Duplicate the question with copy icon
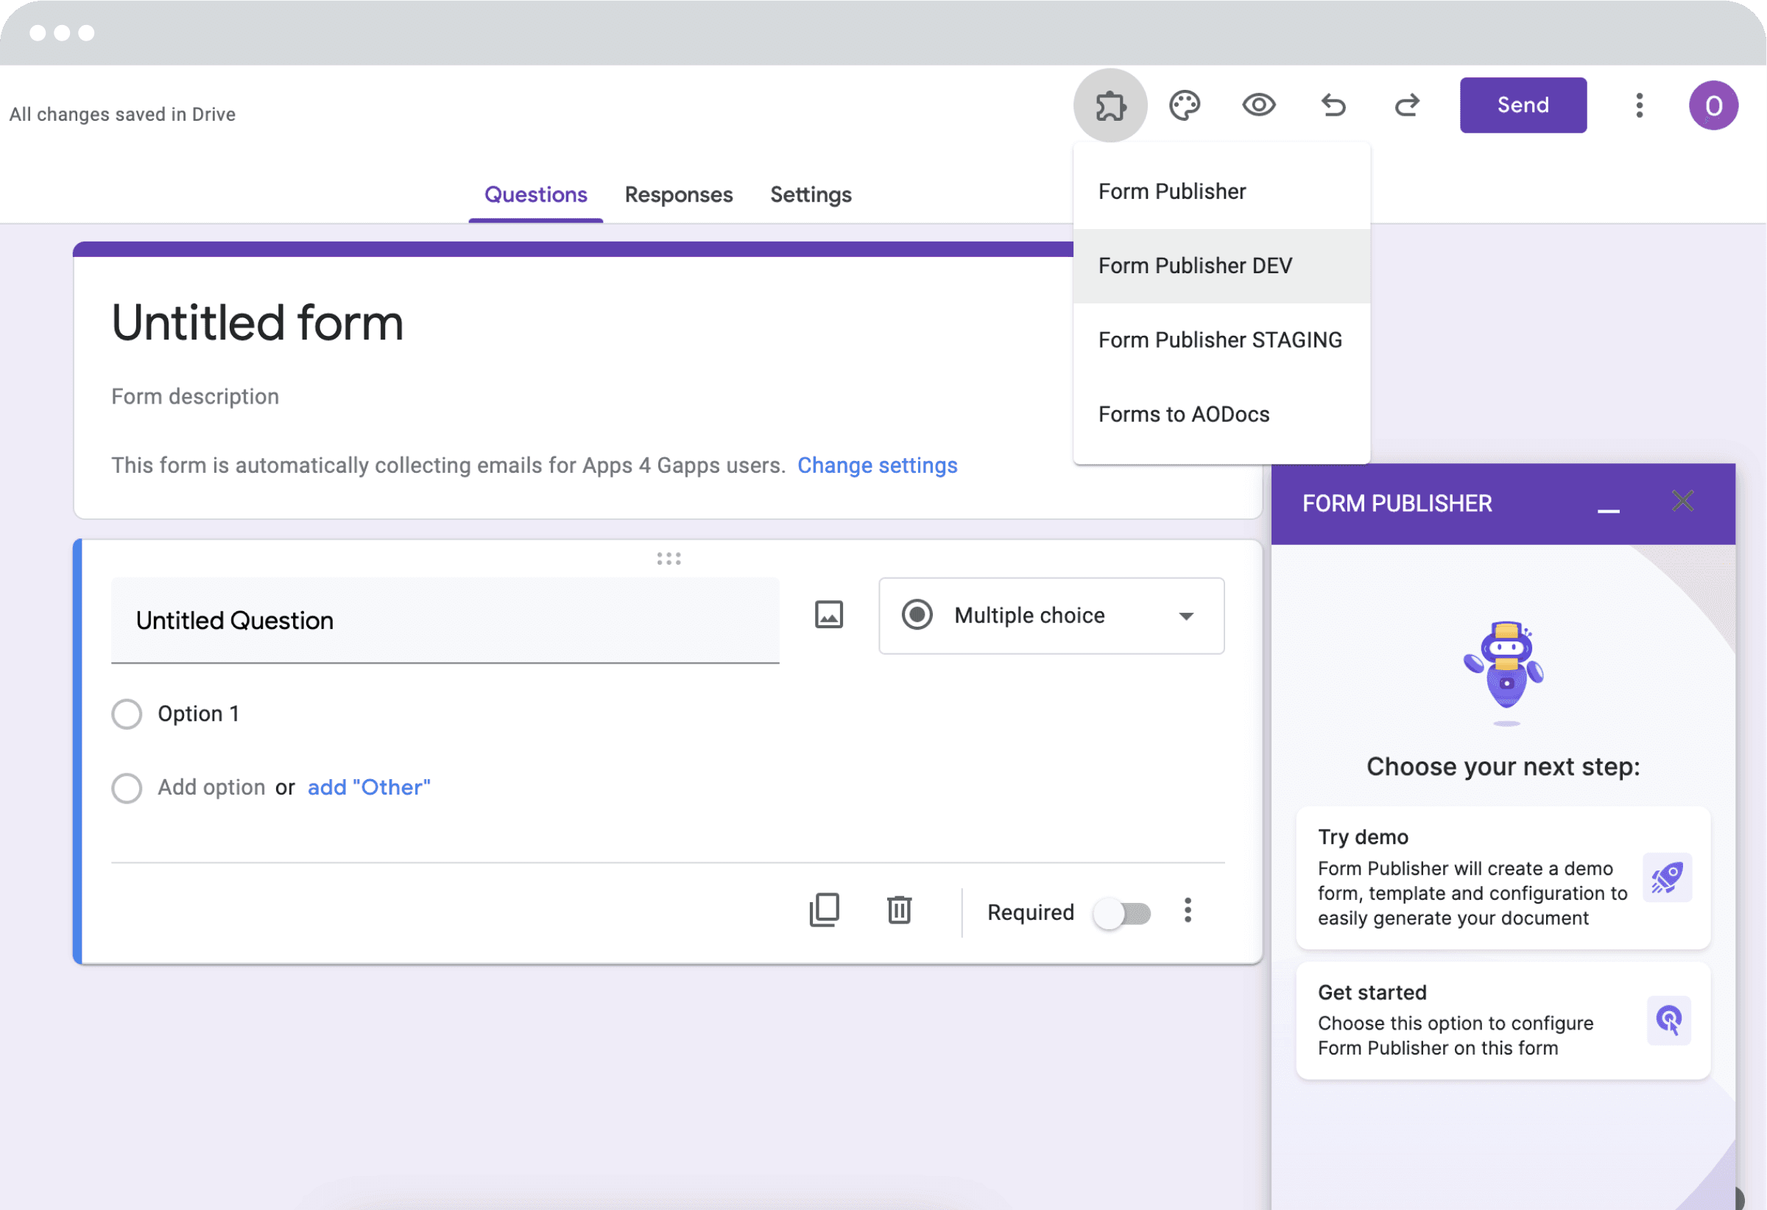This screenshot has width=1767, height=1210. pyautogui.click(x=824, y=910)
